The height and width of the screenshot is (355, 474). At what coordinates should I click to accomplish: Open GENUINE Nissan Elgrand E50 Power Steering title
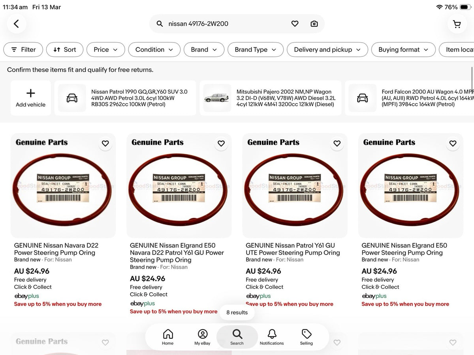pos(404,249)
